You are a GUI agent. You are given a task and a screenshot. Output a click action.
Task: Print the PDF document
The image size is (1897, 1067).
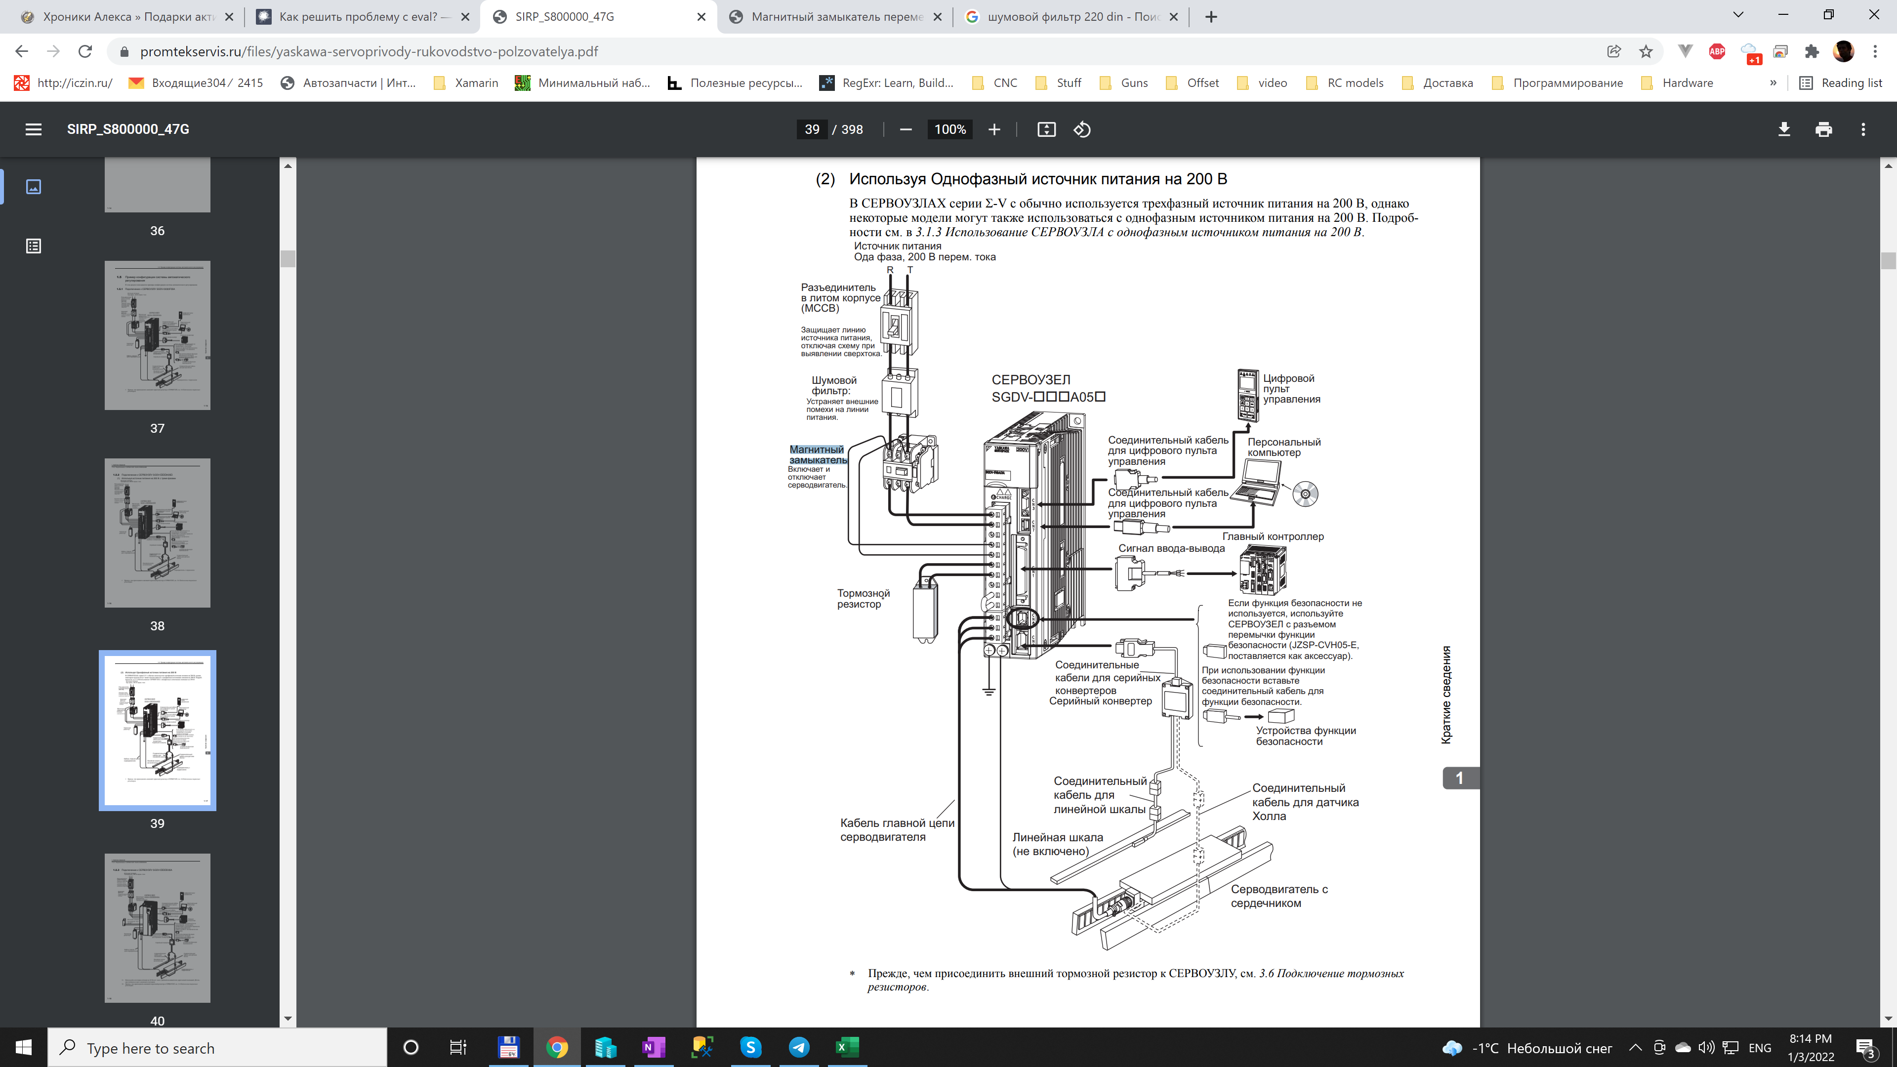[1823, 129]
